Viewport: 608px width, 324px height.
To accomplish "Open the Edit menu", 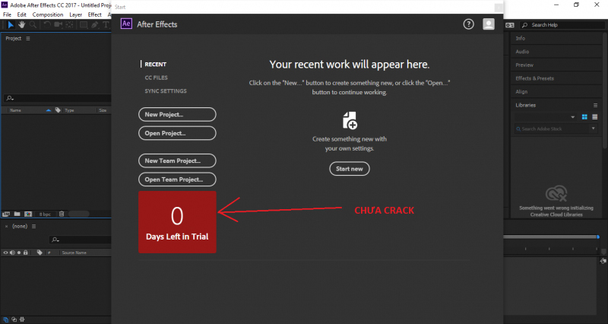I will [x=22, y=14].
